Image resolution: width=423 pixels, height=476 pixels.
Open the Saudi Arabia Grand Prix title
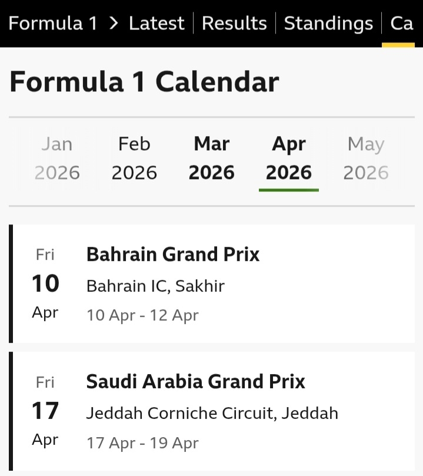point(195,382)
